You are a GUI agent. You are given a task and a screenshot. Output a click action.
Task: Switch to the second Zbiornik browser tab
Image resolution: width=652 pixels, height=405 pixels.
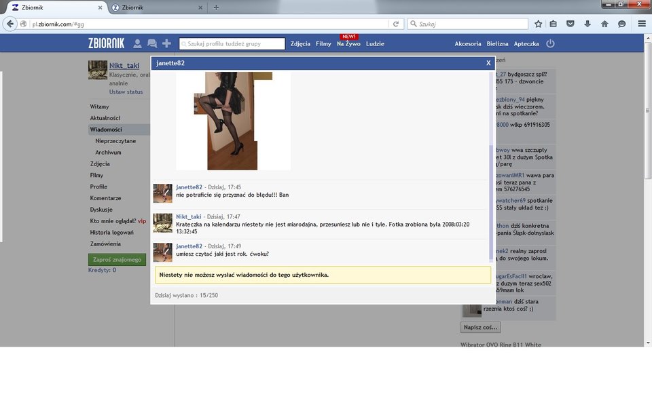[x=156, y=7]
